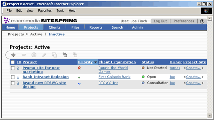Click Create site link for RTSWG row

pos(194,83)
